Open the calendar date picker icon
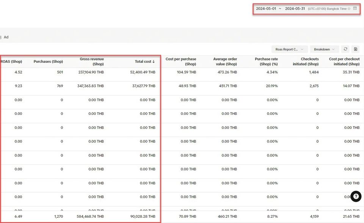 (355, 8)
